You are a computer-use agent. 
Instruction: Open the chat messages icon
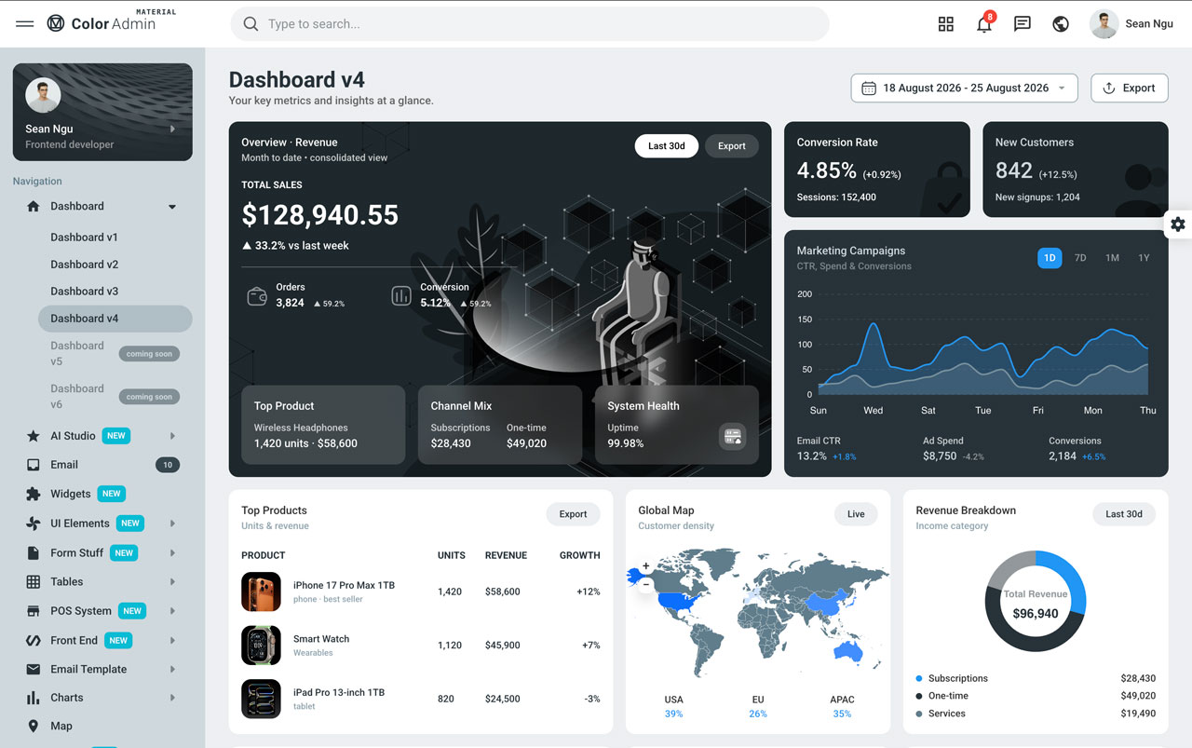click(1023, 24)
